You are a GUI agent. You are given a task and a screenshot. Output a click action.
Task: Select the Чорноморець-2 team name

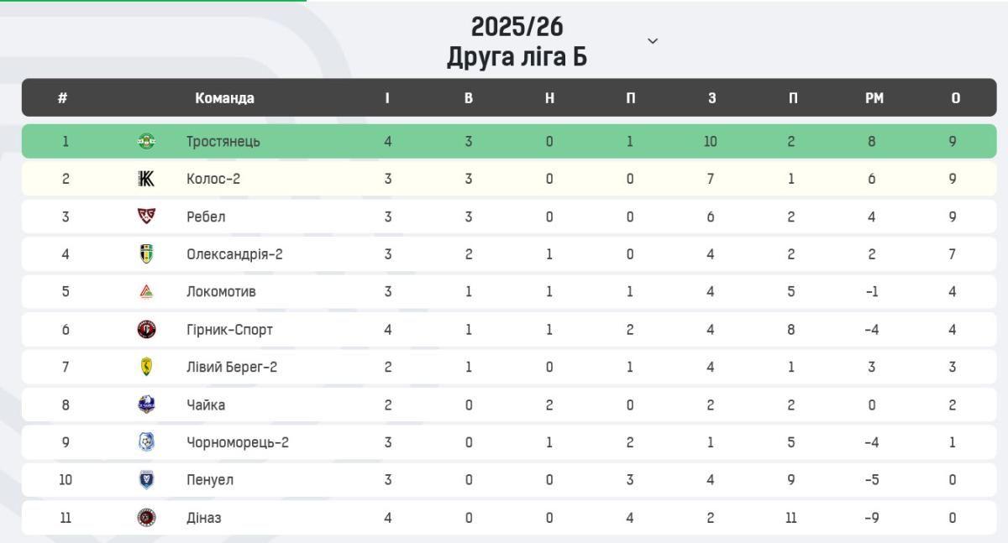(238, 442)
